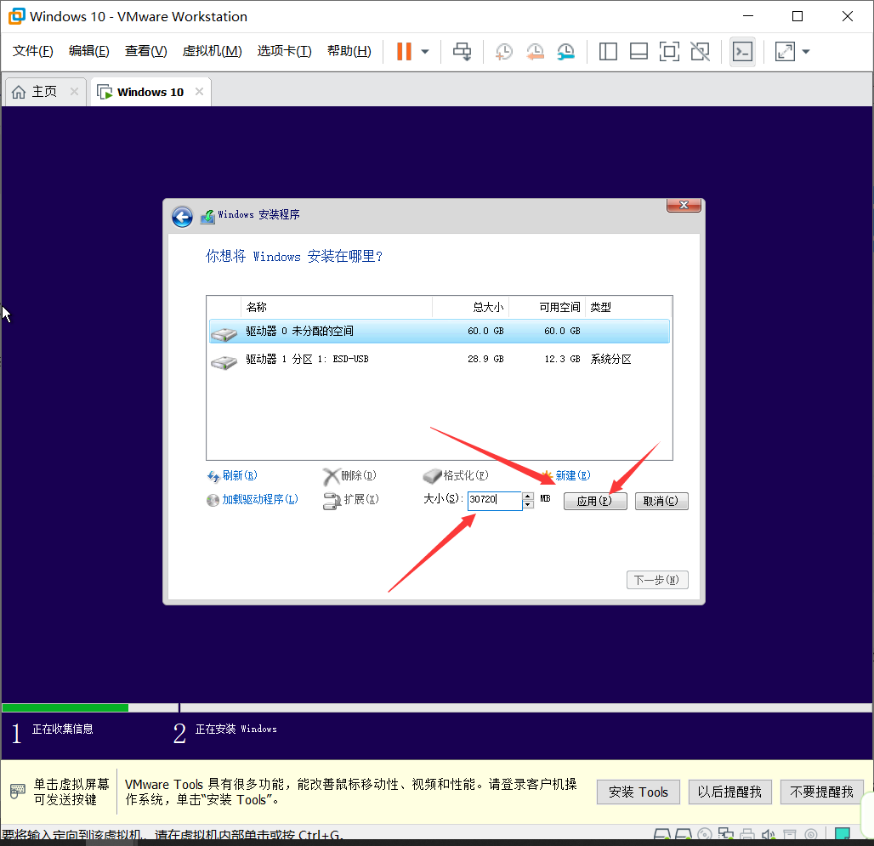Switch to Unity mode

[x=700, y=51]
